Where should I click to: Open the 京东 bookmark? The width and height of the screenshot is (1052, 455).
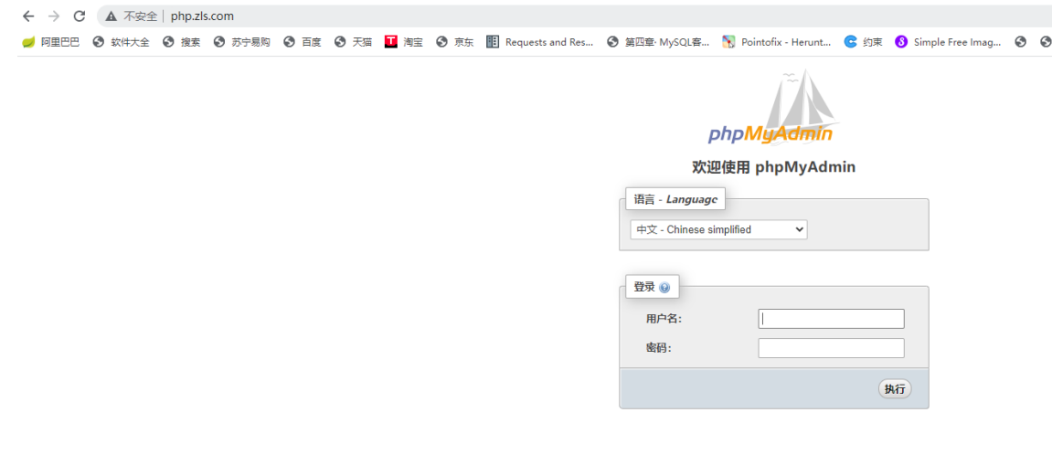(x=455, y=42)
